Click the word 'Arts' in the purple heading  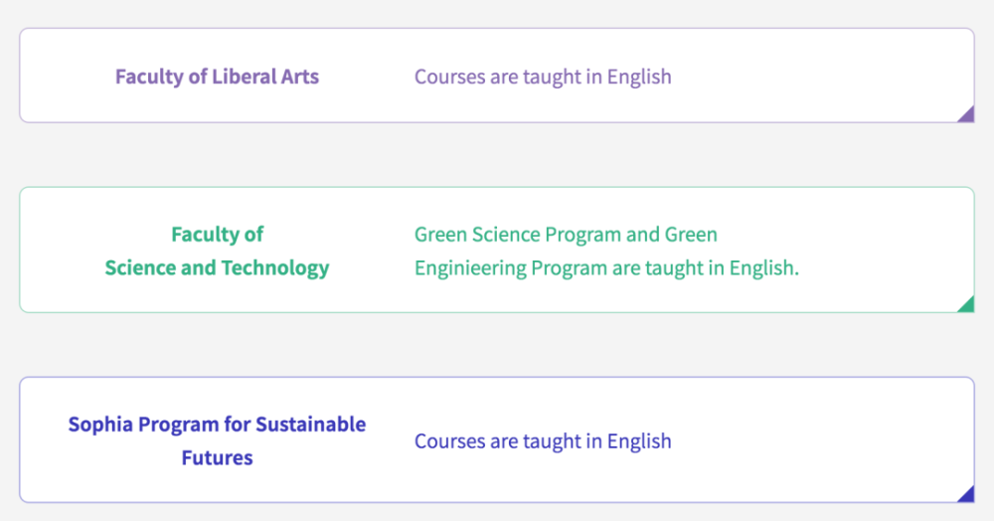click(300, 76)
